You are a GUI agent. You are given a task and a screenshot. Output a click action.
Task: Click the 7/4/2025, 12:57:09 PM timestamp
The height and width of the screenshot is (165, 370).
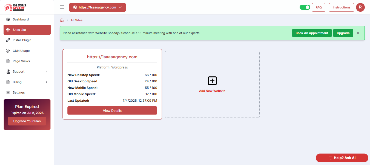[140, 101]
